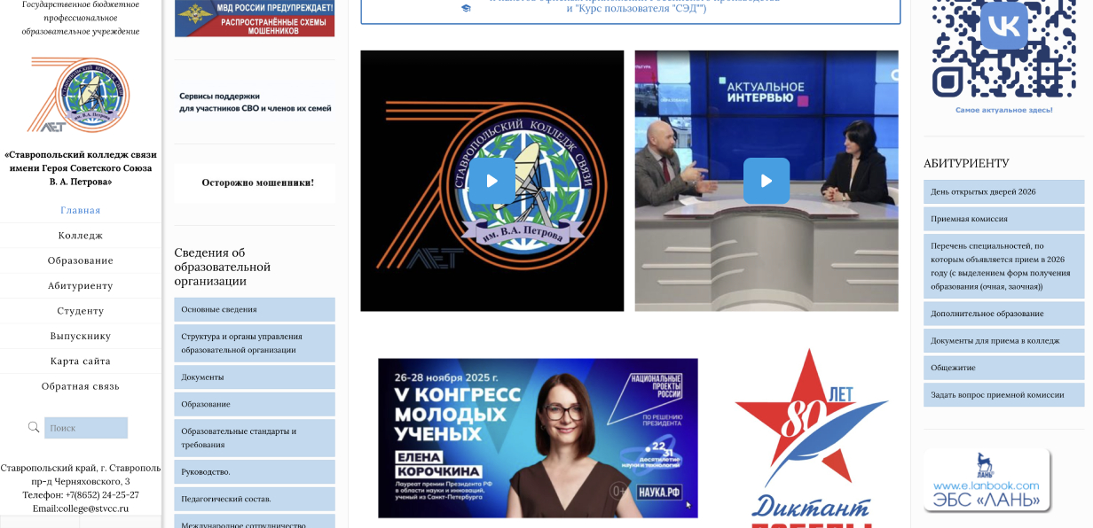
Task: Open the Абитуриенту sidebar menu item
Action: click(81, 285)
